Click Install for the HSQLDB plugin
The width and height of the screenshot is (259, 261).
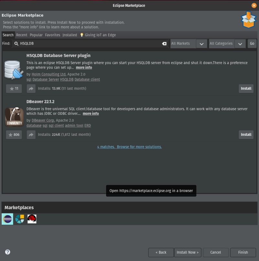pos(246,88)
